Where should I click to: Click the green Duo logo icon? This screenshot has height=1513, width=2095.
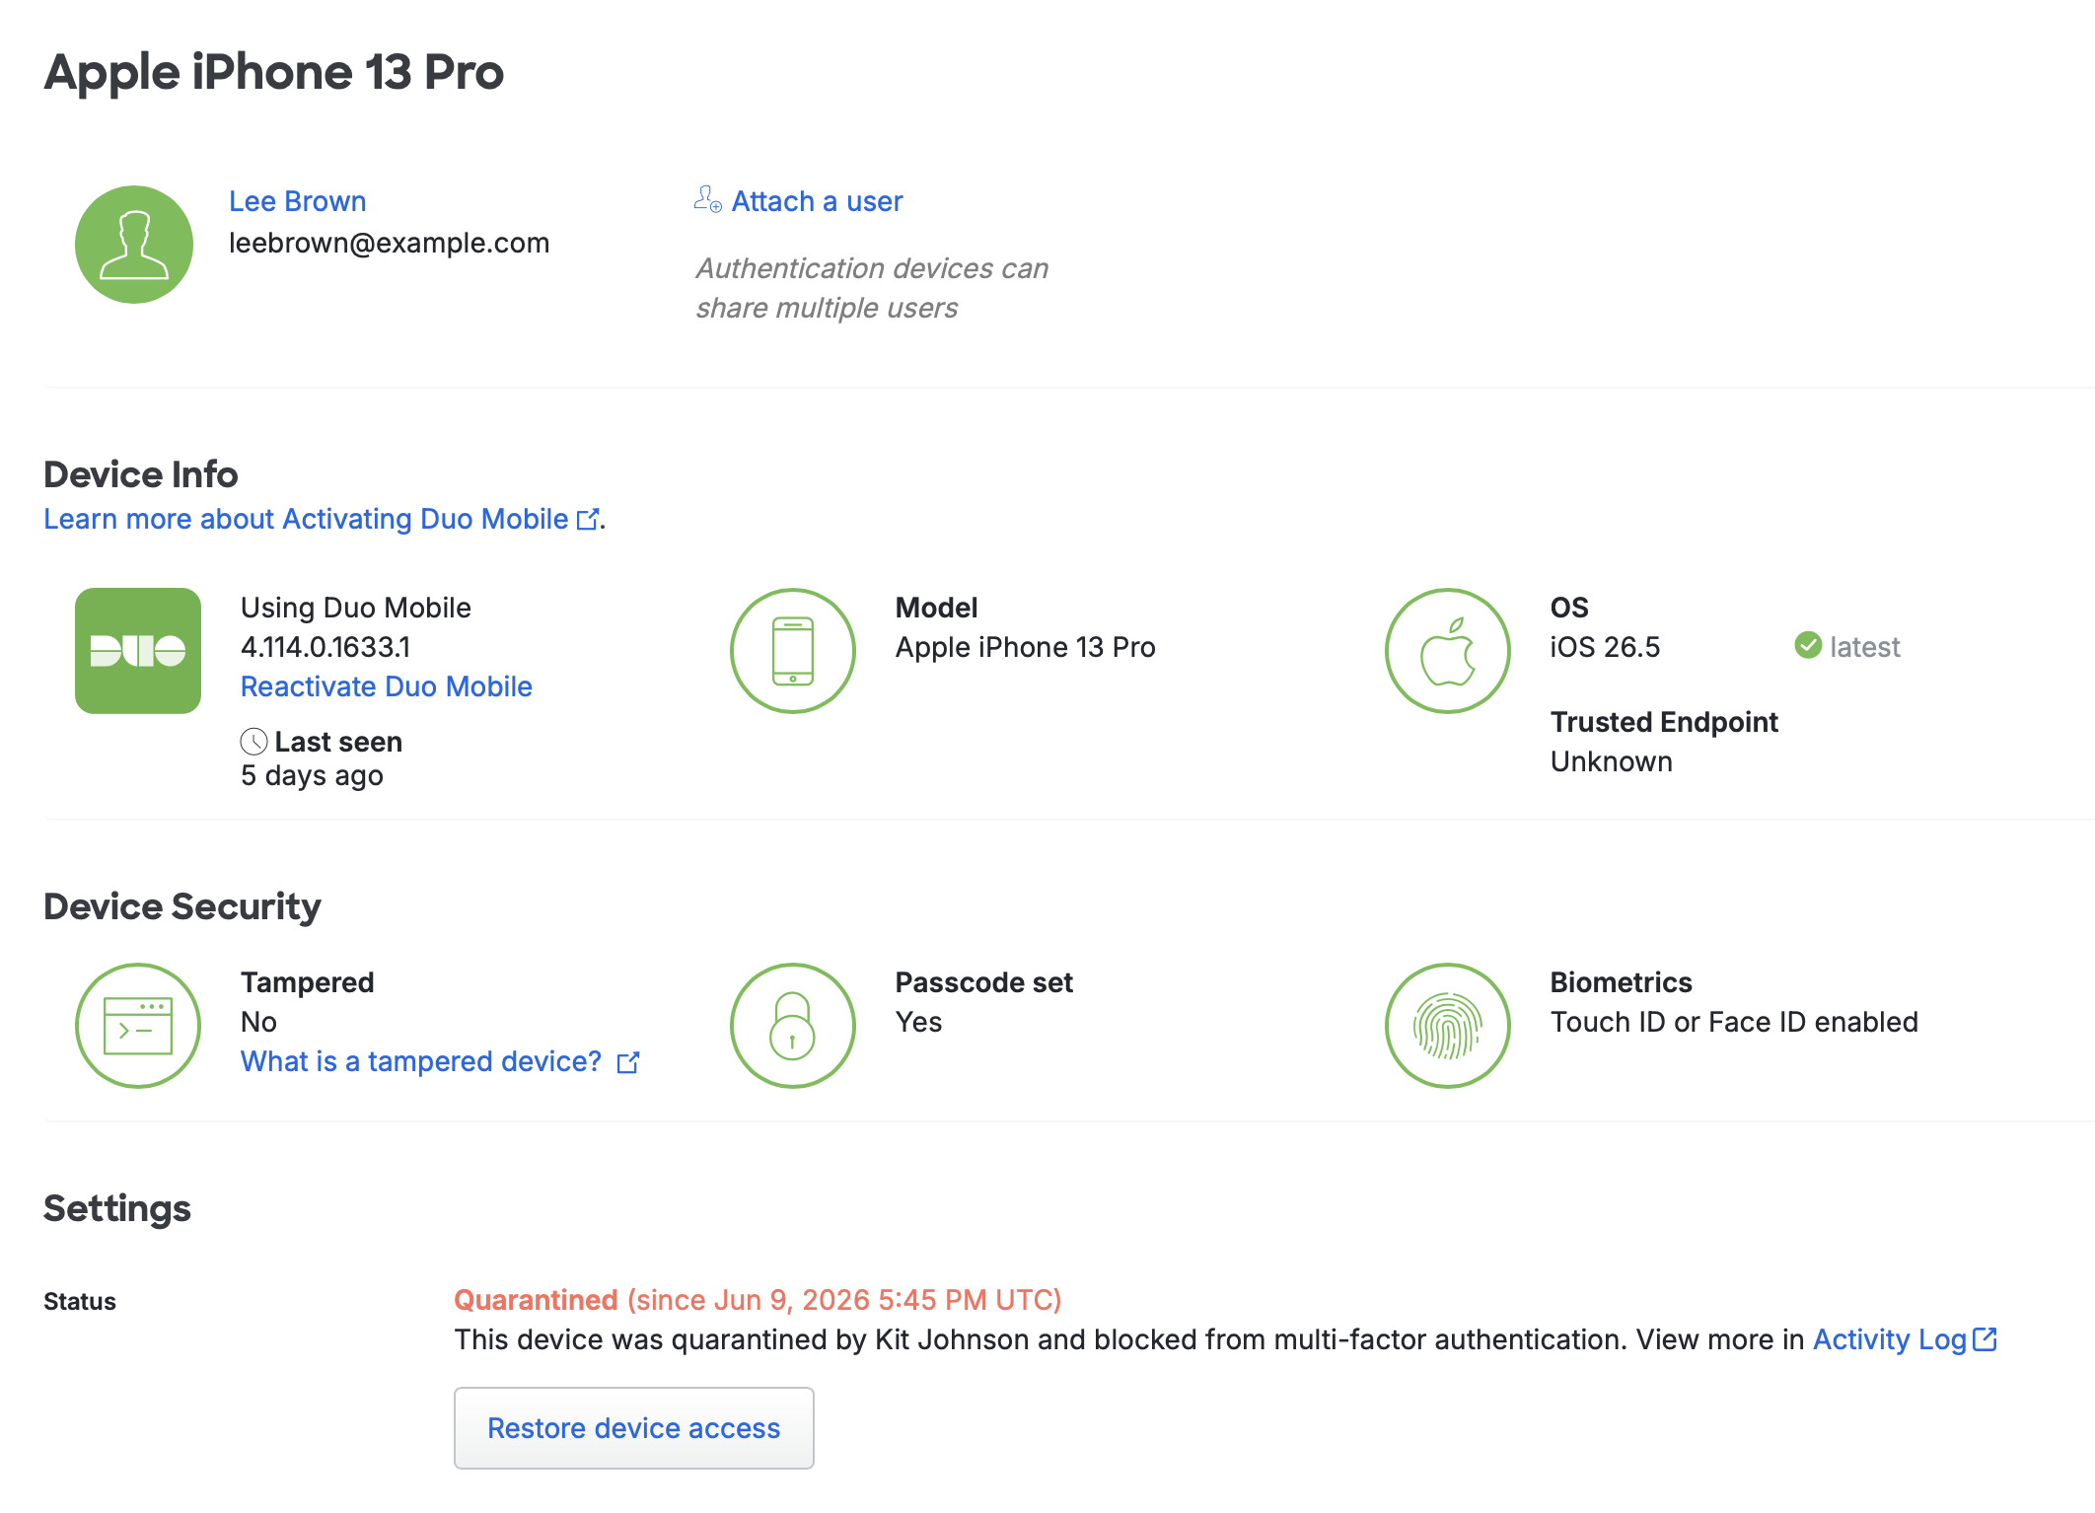point(138,651)
